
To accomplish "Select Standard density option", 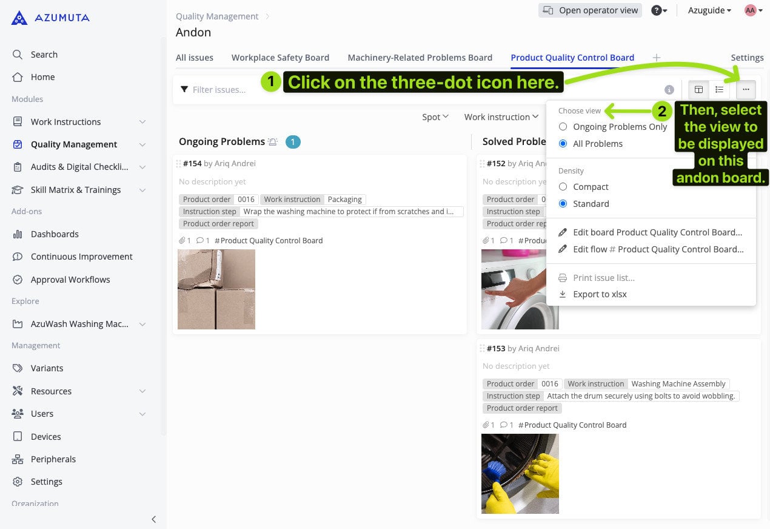I will pyautogui.click(x=563, y=204).
